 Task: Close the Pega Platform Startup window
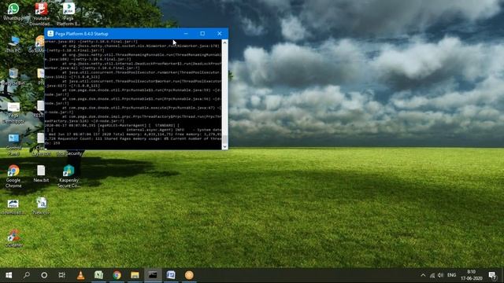pos(220,33)
